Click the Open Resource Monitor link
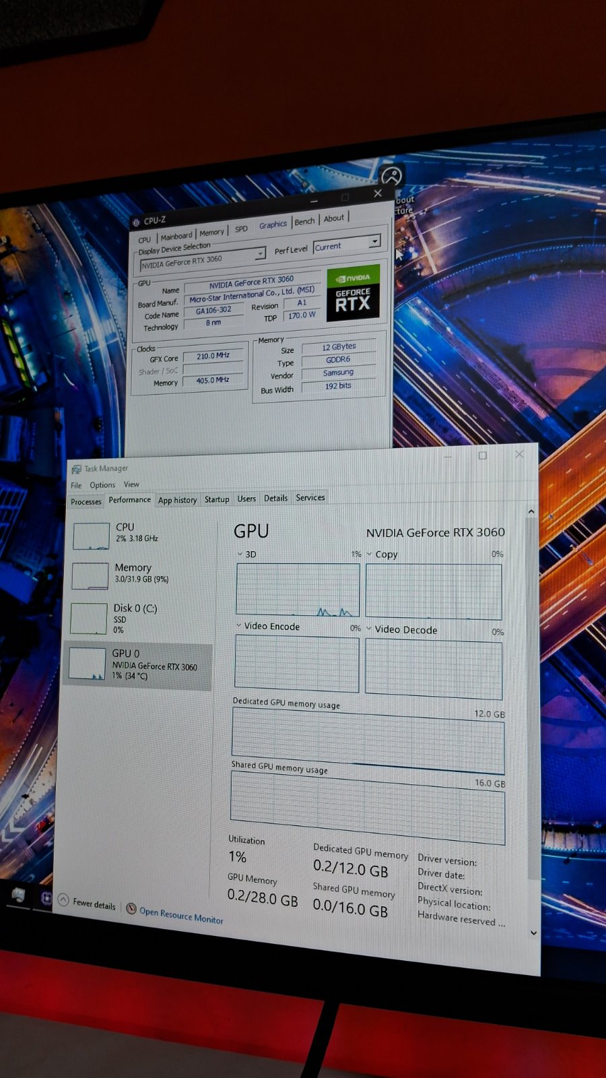 coord(181,916)
